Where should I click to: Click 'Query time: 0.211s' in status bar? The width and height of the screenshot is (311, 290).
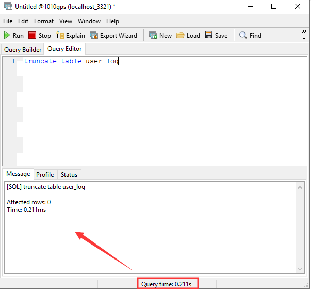[x=166, y=284]
